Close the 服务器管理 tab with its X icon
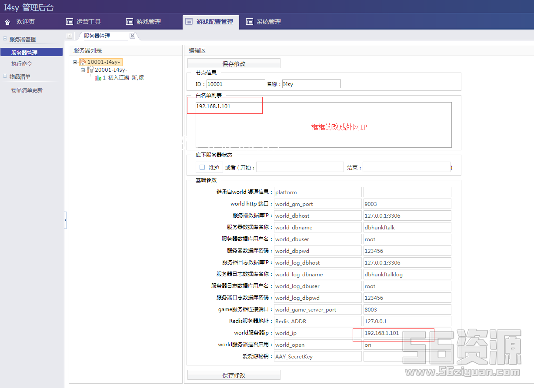Image resolution: width=534 pixels, height=388 pixels. (x=133, y=36)
